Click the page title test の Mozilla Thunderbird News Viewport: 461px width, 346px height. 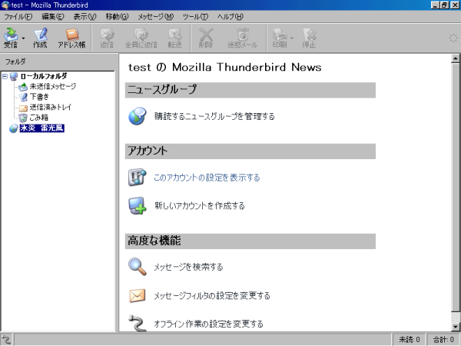224,68
